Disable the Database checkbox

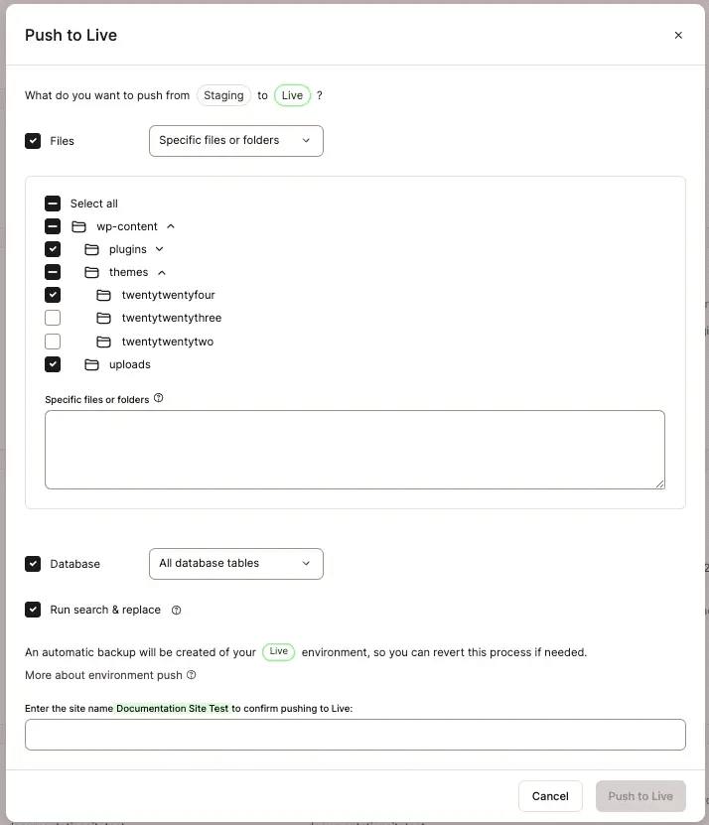[33, 563]
